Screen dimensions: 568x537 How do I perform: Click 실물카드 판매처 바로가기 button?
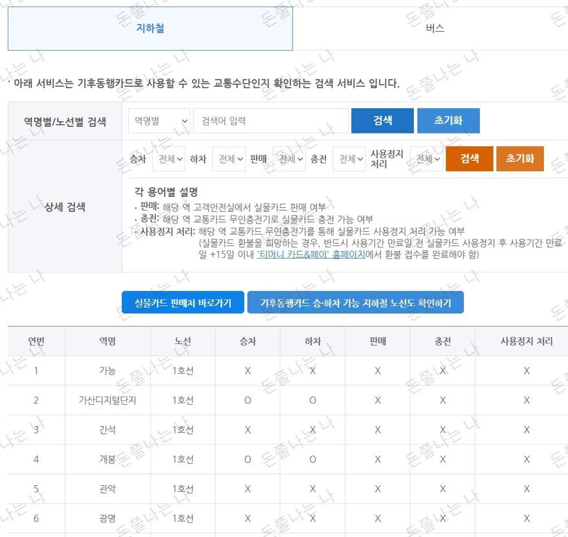point(183,302)
